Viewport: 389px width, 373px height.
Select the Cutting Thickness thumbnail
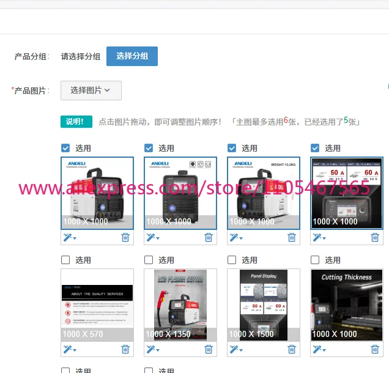click(347, 305)
